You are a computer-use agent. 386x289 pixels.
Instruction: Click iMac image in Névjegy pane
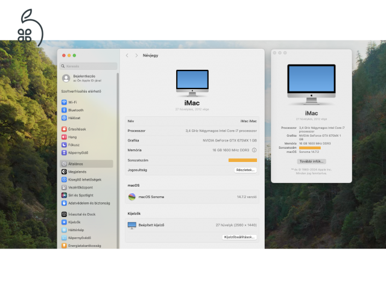(x=192, y=83)
